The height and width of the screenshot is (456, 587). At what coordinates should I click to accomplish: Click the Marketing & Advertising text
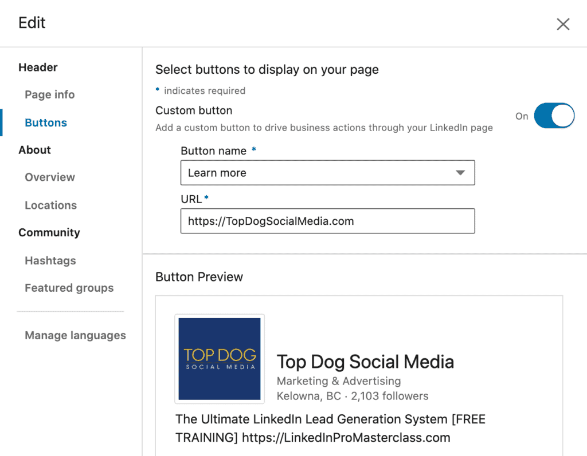click(x=339, y=381)
